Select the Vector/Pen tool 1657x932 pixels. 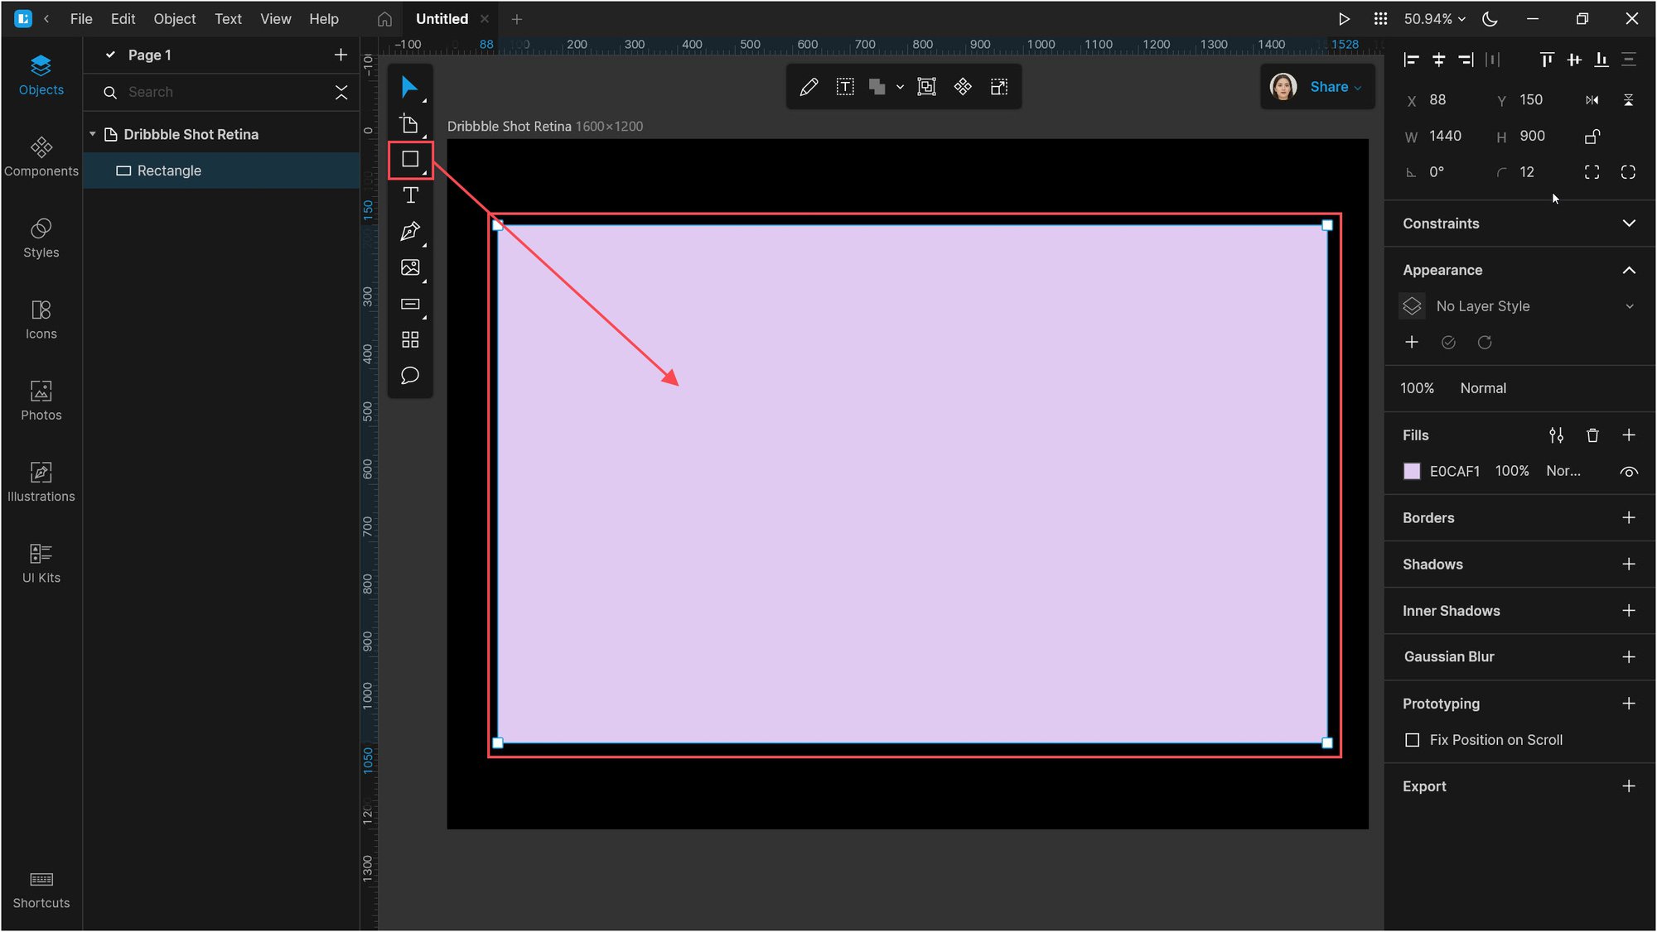coord(411,232)
